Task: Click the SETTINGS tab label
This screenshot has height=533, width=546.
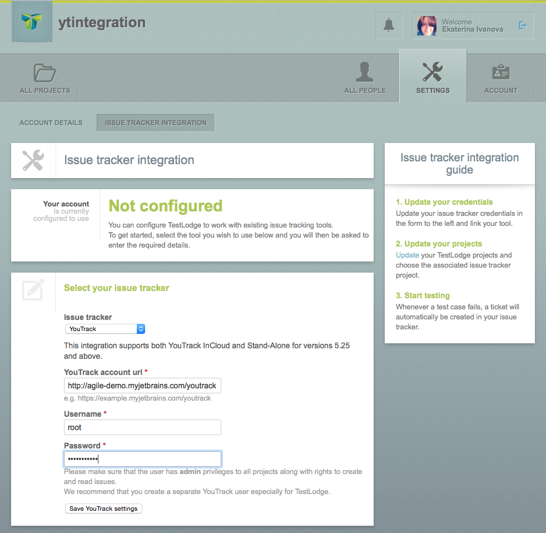Action: click(433, 91)
